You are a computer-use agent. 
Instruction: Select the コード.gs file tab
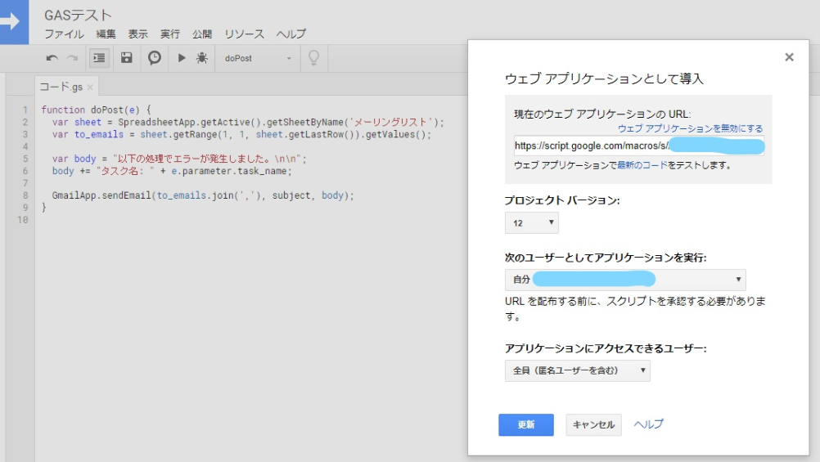(61, 87)
